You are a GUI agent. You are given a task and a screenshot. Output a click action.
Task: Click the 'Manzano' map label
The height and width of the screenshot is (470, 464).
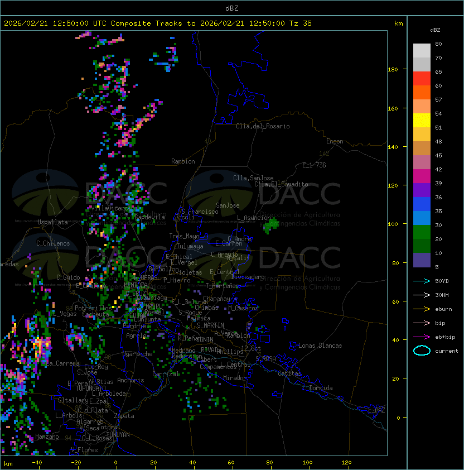[47, 437]
